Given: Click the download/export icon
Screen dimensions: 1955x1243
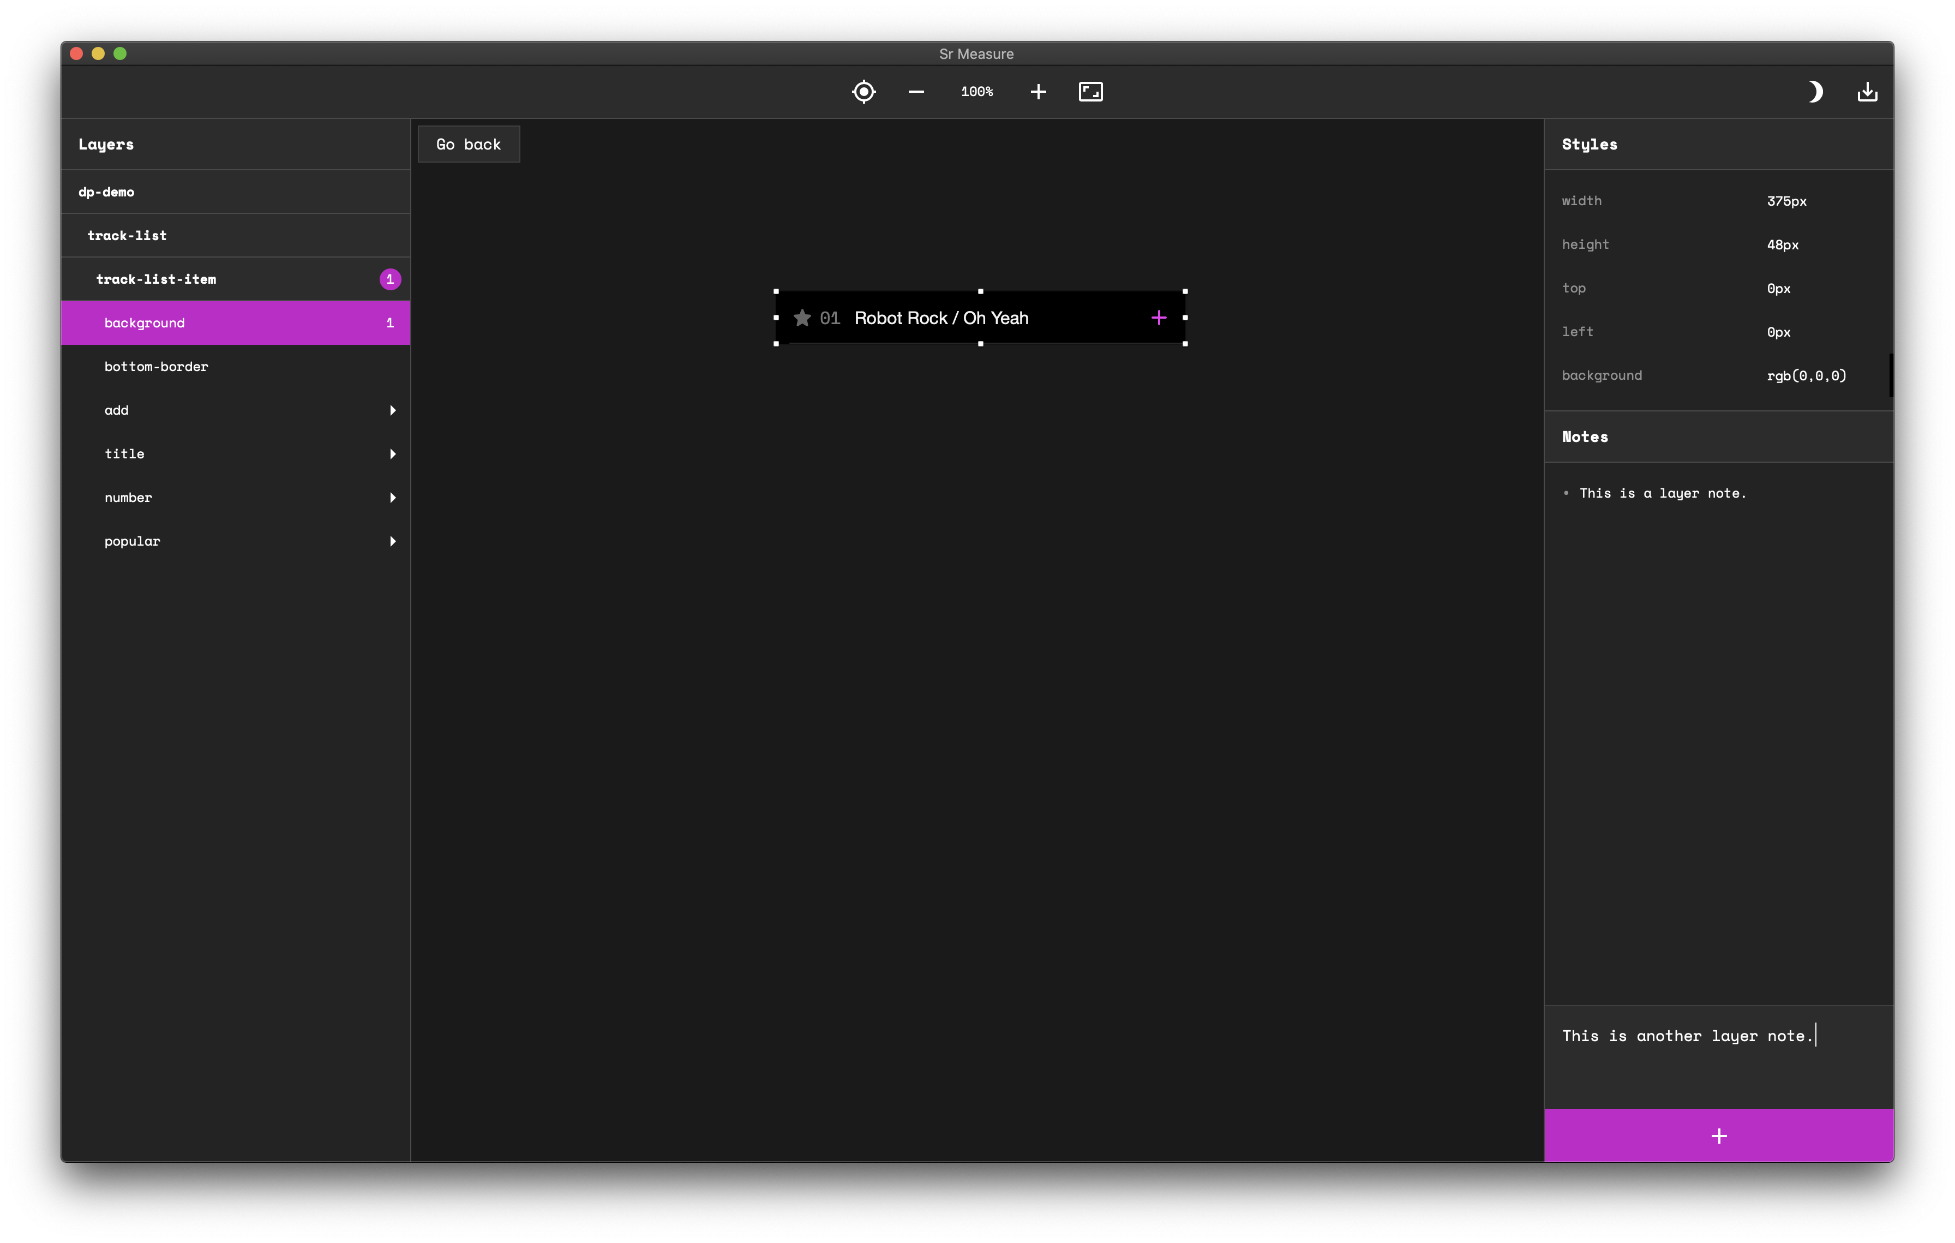Looking at the screenshot, I should pos(1867,92).
